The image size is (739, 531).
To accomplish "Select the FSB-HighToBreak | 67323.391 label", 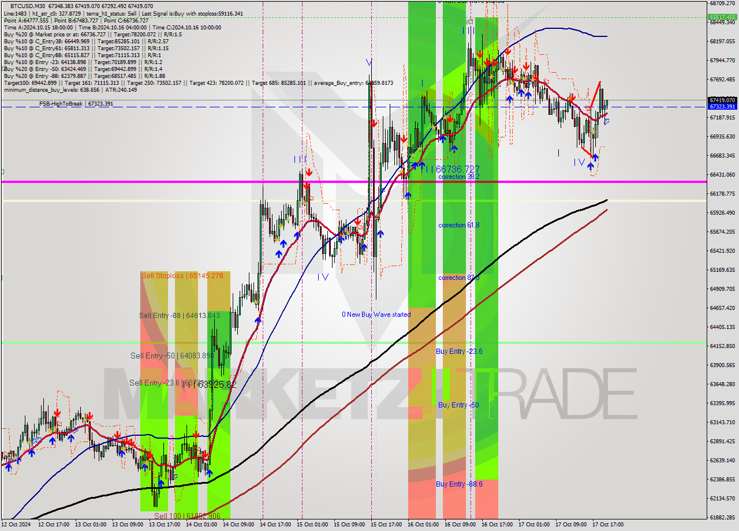I will pos(76,104).
